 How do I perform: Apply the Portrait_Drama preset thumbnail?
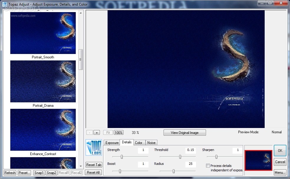click(x=43, y=81)
